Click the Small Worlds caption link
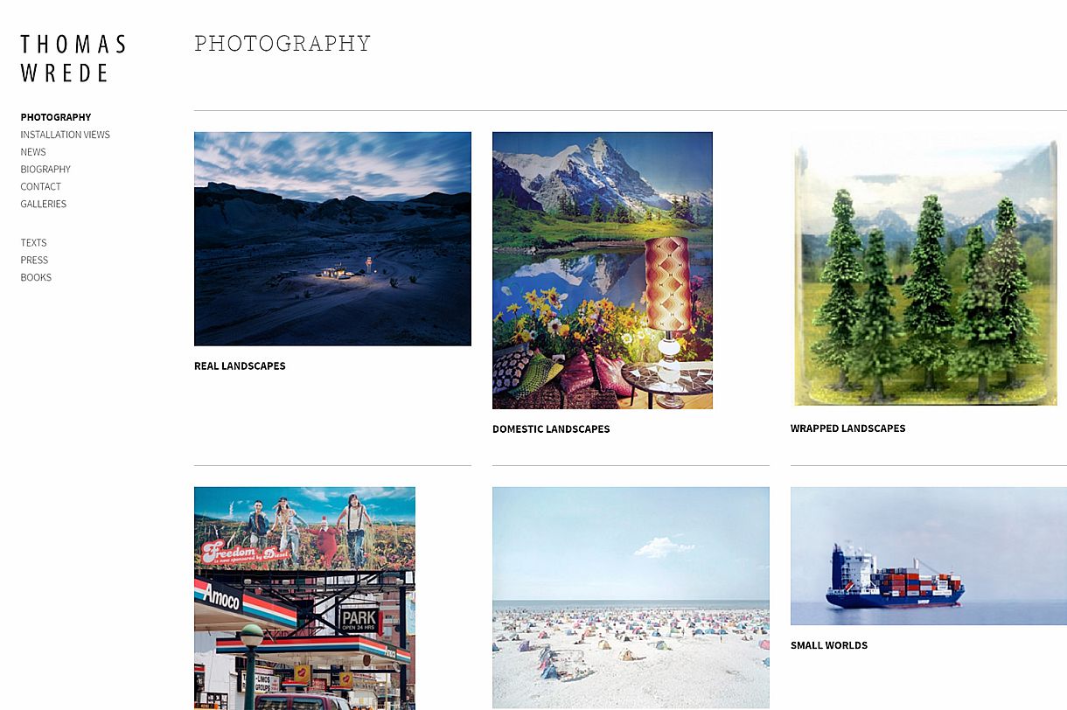The height and width of the screenshot is (710, 1067). click(x=829, y=645)
